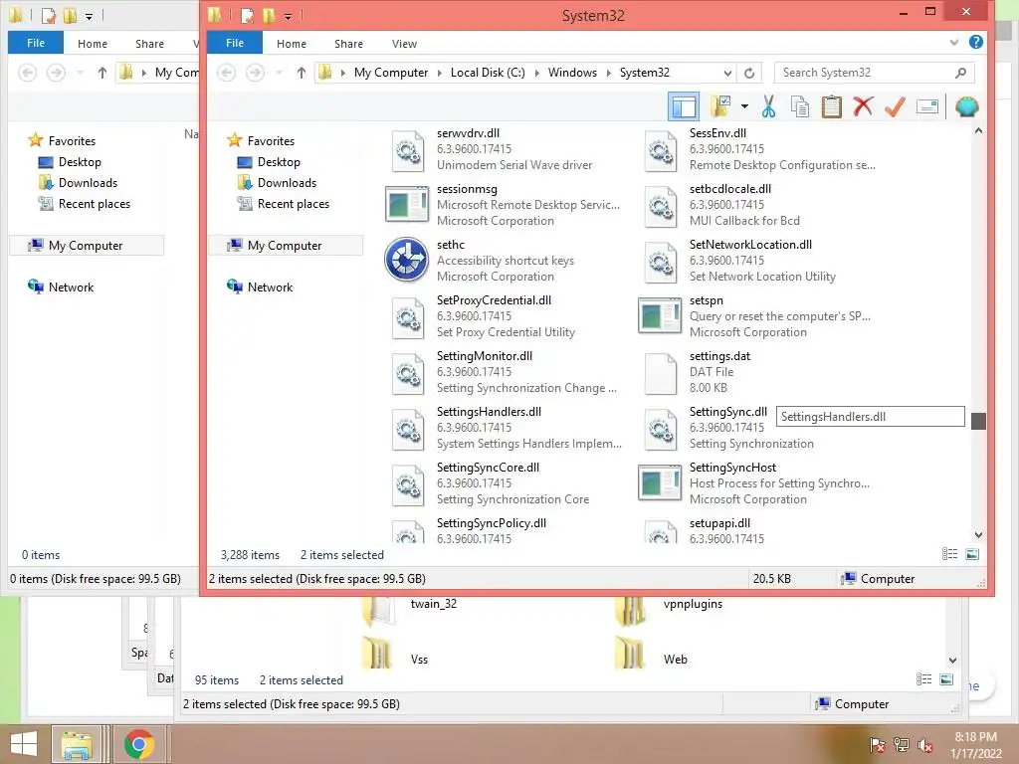Toggle the navigation pane toolbar button
Viewport: 1019px width, 764px height.
pyautogui.click(x=684, y=106)
